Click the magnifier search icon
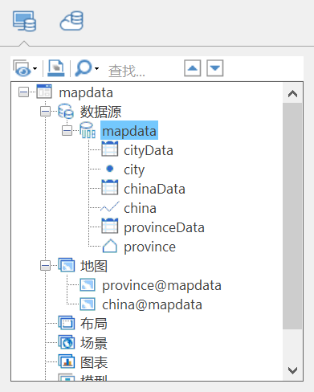314x392 pixels. [x=84, y=68]
